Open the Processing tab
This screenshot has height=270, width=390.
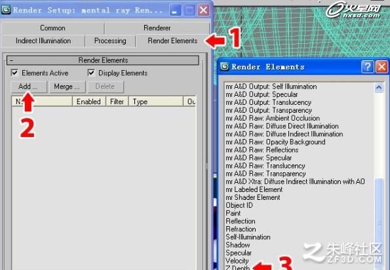tap(110, 41)
